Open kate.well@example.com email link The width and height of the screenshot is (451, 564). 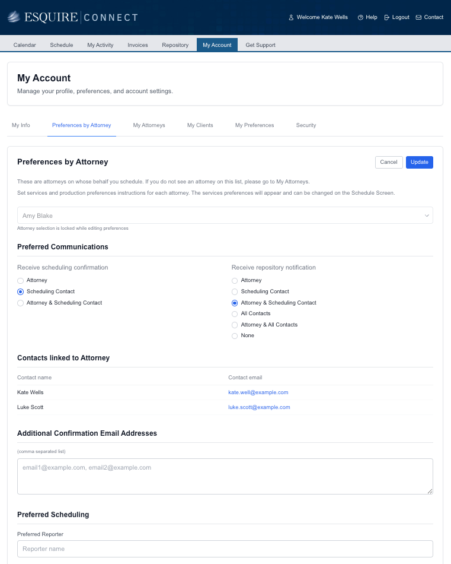[x=258, y=392]
